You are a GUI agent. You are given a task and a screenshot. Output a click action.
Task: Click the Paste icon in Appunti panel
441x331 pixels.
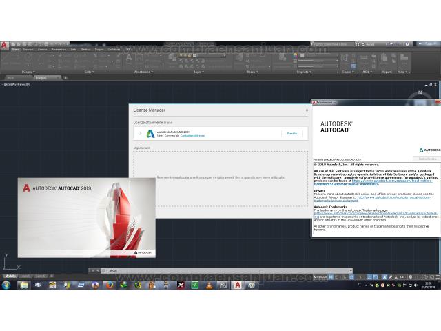[384, 58]
